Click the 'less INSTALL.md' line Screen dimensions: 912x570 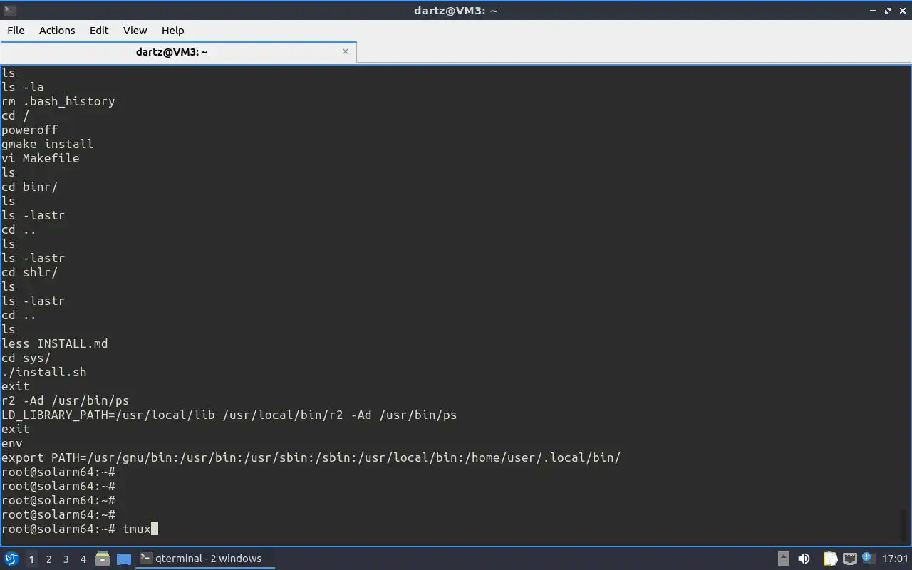(x=54, y=343)
